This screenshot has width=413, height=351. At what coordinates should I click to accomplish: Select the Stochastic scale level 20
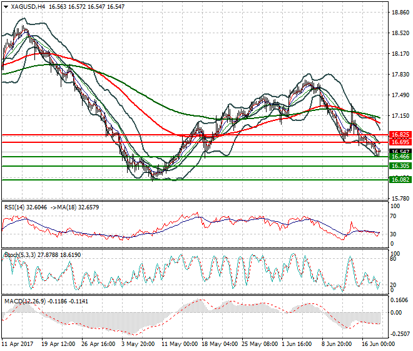click(393, 285)
